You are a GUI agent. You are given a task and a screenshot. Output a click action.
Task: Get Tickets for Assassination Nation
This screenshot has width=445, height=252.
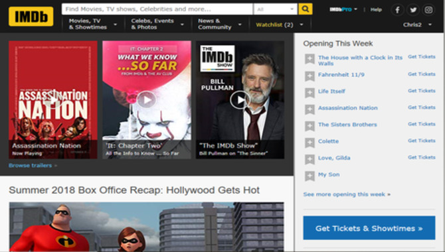(x=422, y=107)
